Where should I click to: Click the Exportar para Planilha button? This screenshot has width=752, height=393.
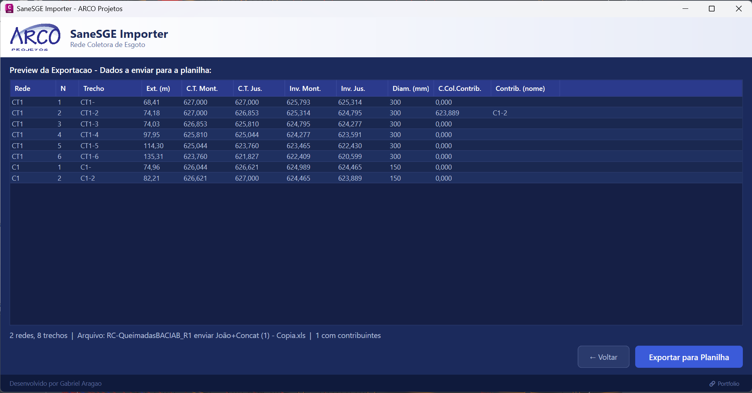tap(688, 357)
